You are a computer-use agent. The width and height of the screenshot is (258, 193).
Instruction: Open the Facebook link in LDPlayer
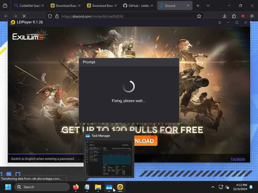pyautogui.click(x=238, y=159)
